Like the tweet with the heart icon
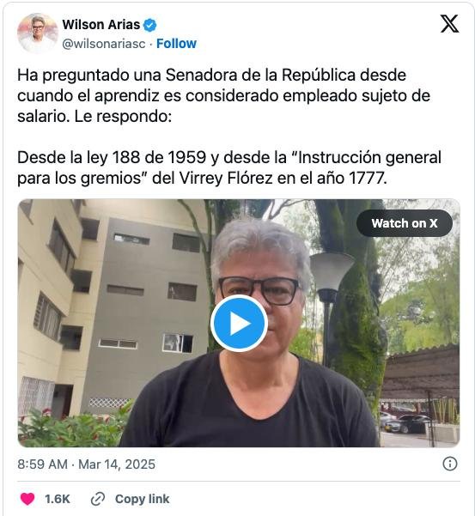The height and width of the screenshot is (516, 475). (27, 499)
